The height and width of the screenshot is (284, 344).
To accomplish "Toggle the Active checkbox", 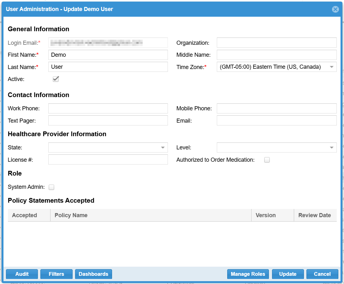I will pyautogui.click(x=56, y=79).
